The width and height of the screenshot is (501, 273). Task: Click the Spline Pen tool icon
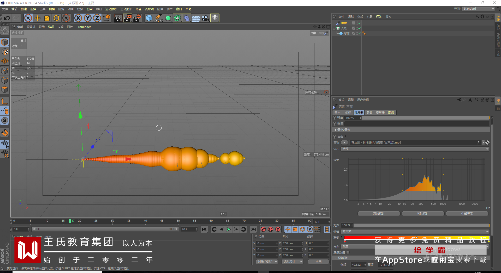point(158,18)
